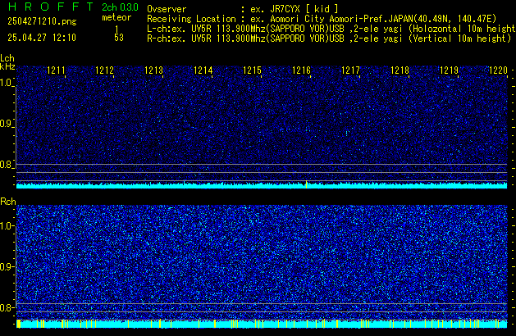The width and height of the screenshot is (516, 336).
Task: Click the date stamp '25.04.27 12:10'
Action: 42,38
